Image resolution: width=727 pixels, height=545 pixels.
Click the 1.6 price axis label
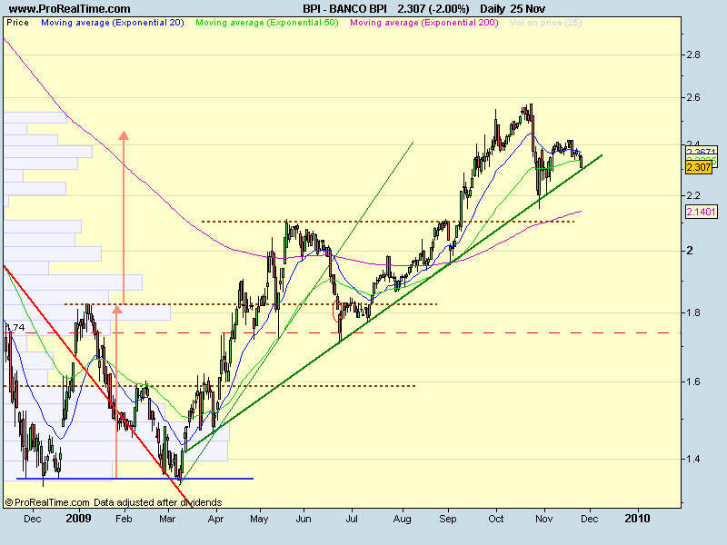tap(693, 381)
